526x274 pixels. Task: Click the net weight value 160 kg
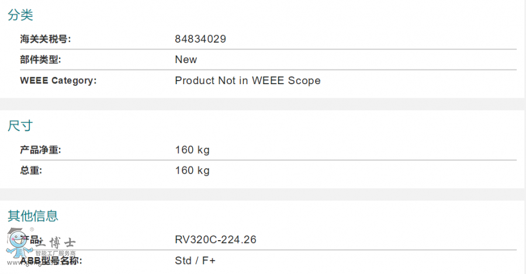pyautogui.click(x=192, y=150)
